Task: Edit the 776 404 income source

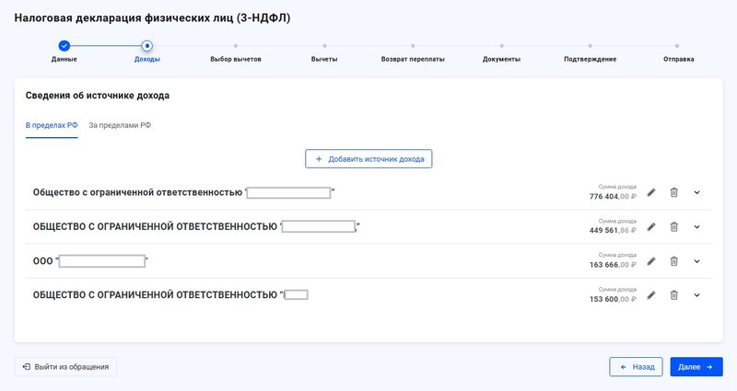Action: click(651, 192)
